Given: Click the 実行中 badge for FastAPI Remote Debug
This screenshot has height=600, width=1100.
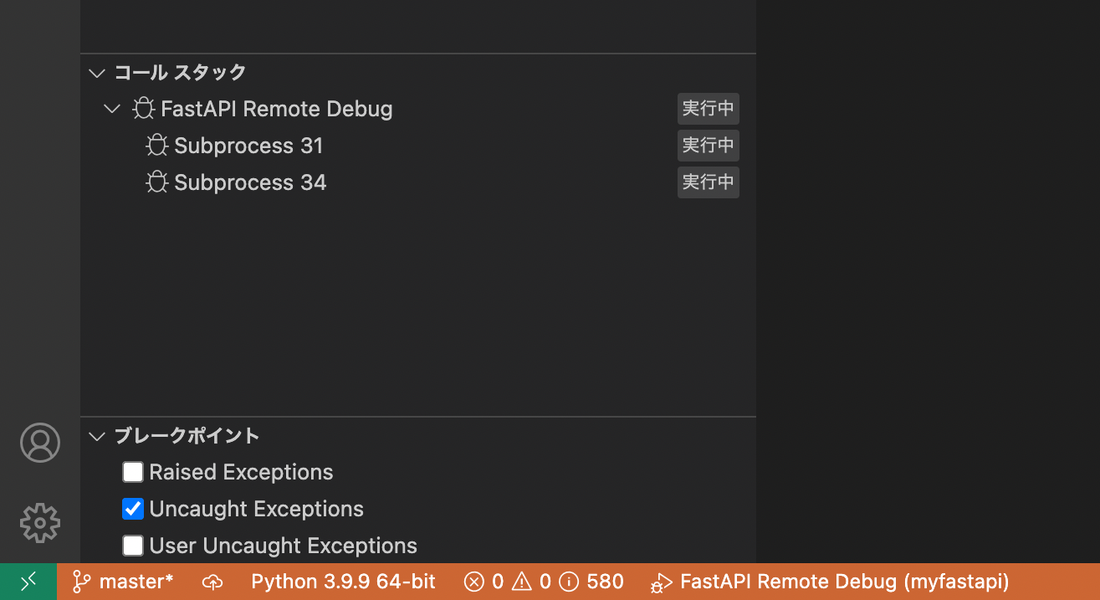Looking at the screenshot, I should [708, 108].
